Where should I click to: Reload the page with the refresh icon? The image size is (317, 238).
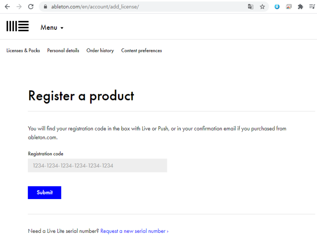click(x=31, y=7)
